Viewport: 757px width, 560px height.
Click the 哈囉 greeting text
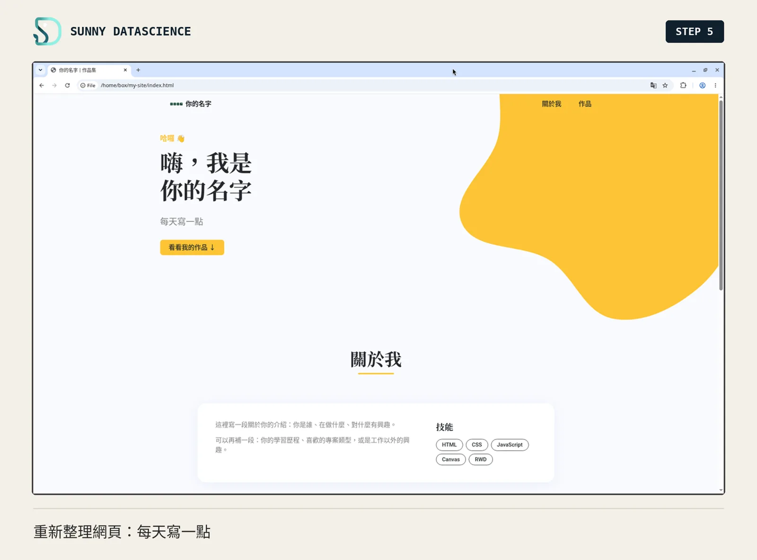point(172,138)
